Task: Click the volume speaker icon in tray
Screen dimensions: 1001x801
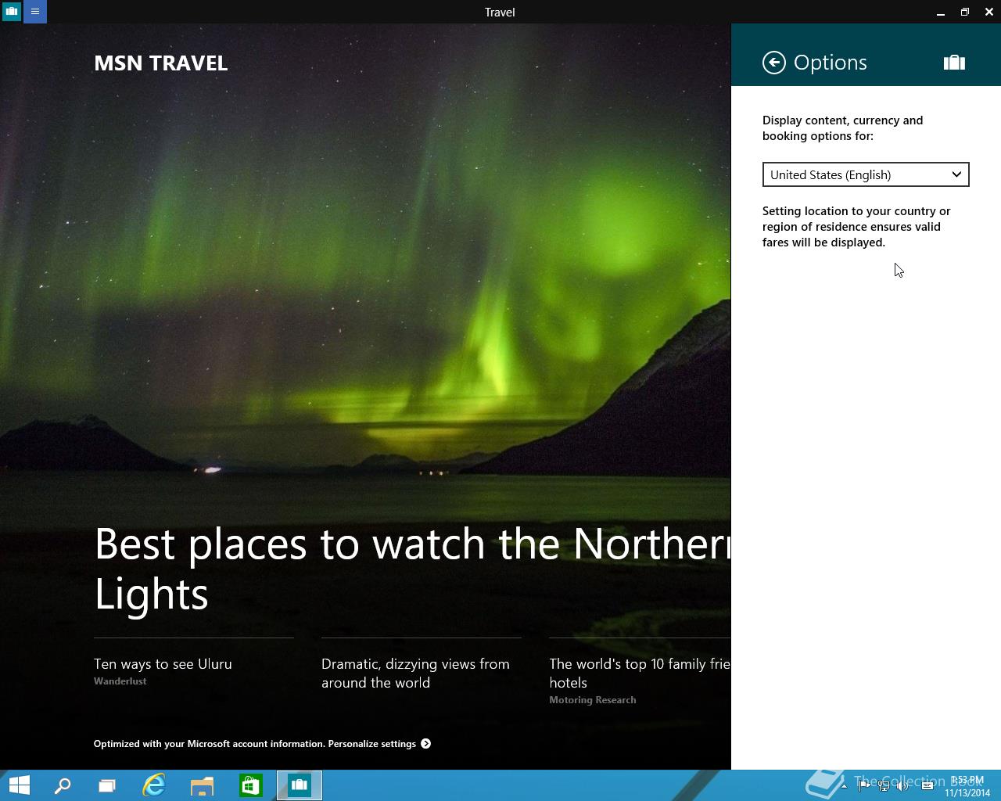Action: coord(903,785)
